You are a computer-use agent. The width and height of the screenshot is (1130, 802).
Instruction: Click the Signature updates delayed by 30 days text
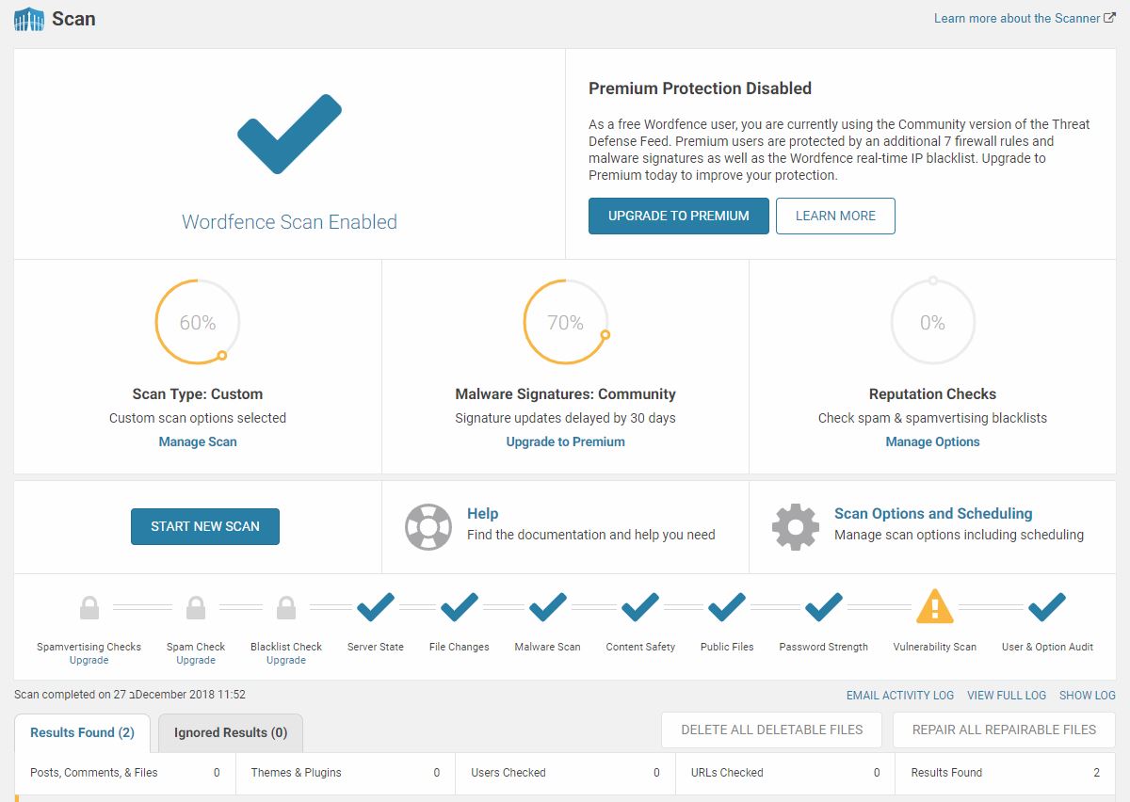[x=566, y=418]
